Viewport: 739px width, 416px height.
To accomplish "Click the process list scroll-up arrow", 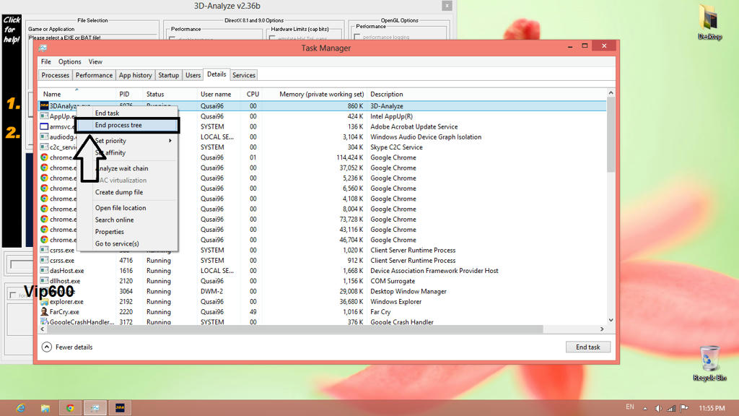I will click(611, 93).
